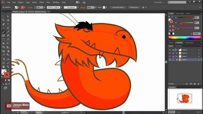Select the Blob Brush tool

tap(3, 35)
